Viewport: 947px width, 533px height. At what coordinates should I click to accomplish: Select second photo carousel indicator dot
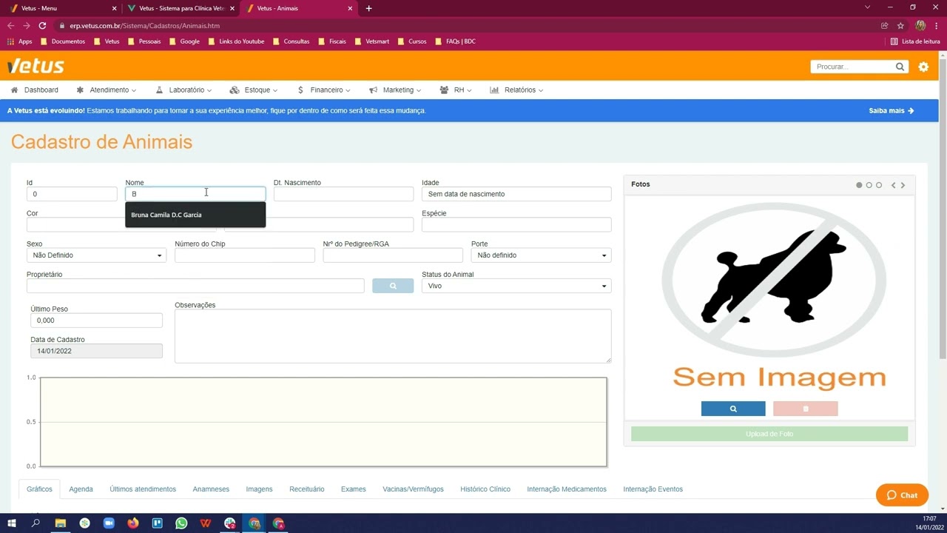tap(869, 185)
